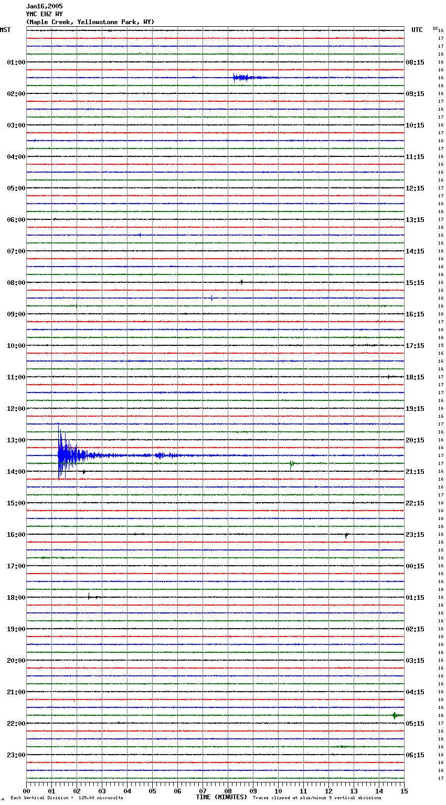
Task: Select the 23:00 MST time label
Action: 16,755
